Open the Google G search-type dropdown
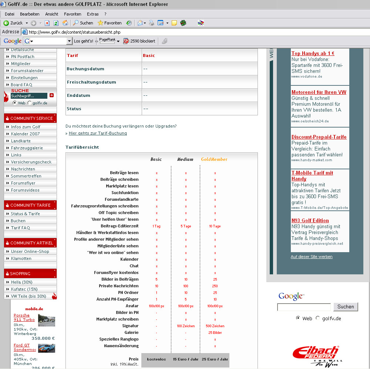This screenshot has height=369, width=370. (x=29, y=41)
